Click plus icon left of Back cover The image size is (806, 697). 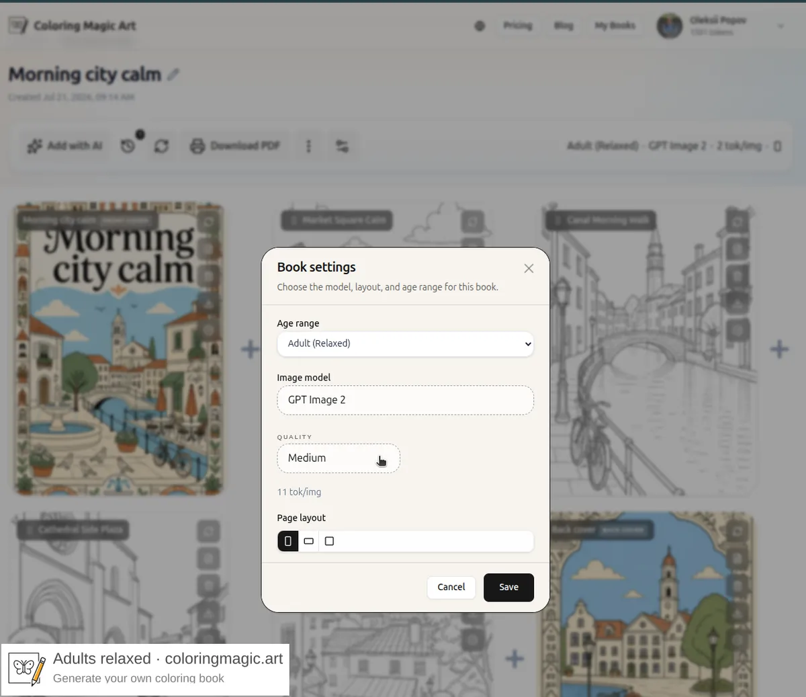coord(514,658)
